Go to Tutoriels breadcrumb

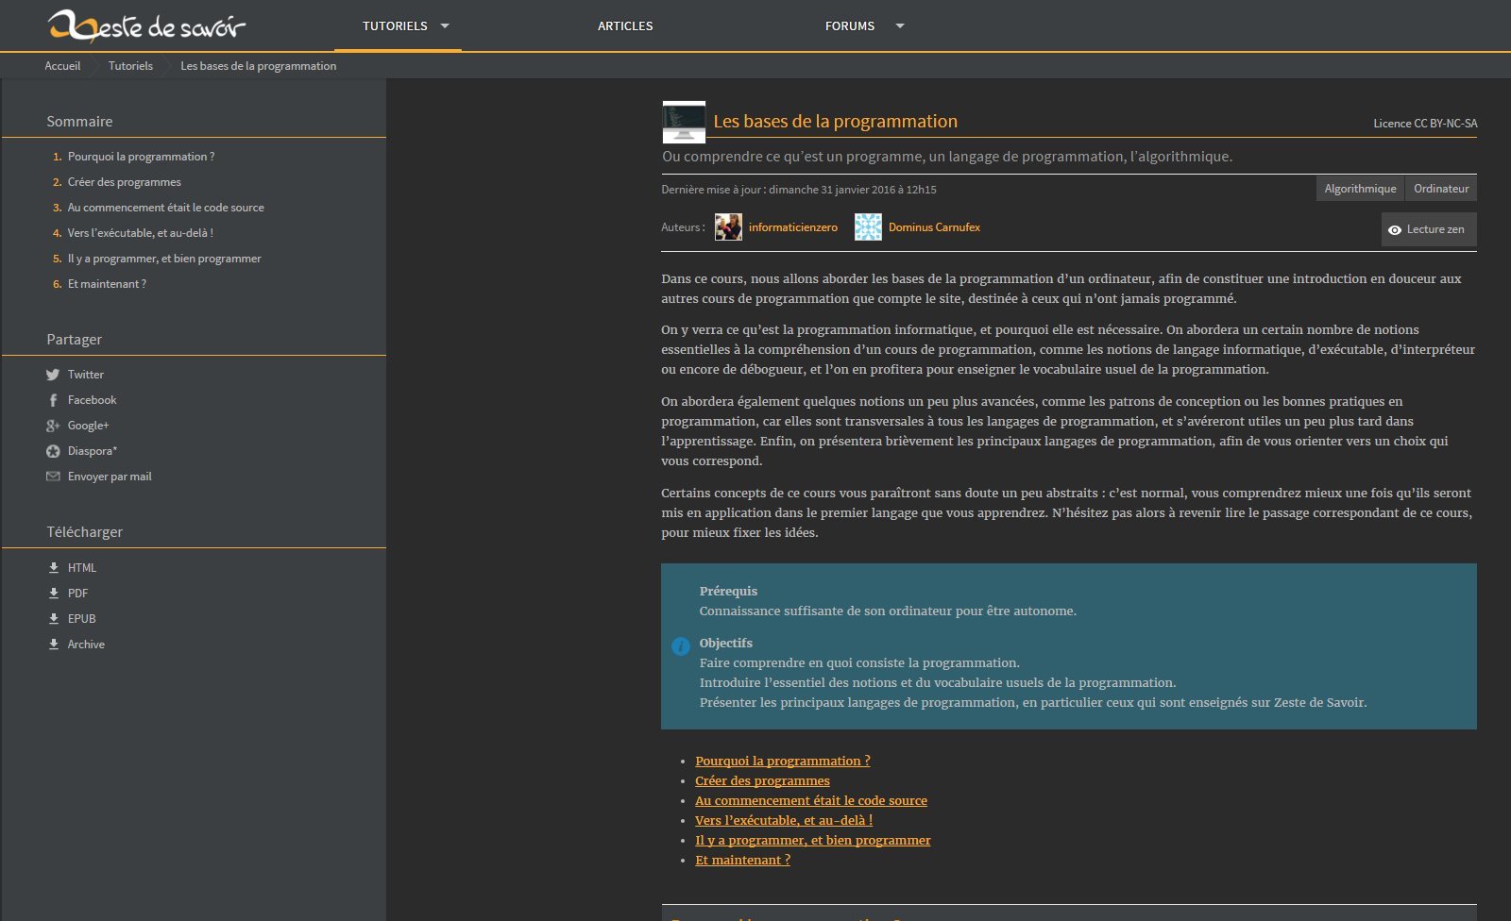point(130,66)
